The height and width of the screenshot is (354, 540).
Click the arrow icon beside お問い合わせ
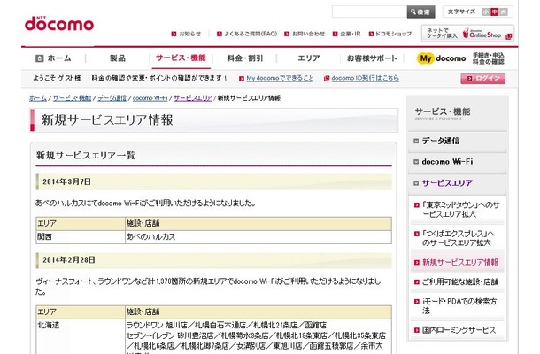coord(287,34)
